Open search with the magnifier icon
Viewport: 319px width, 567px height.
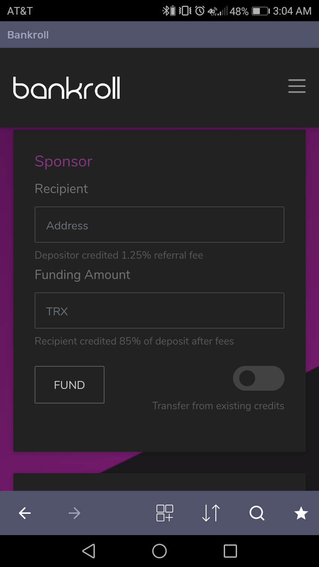[257, 513]
